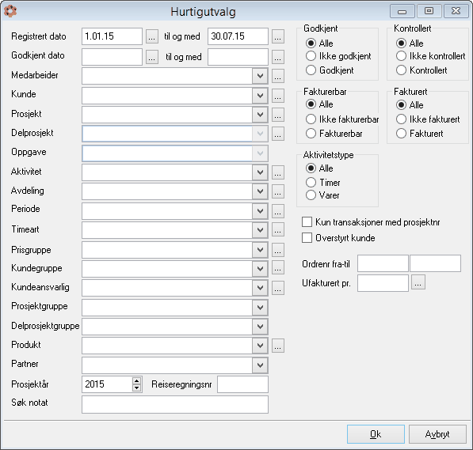The height and width of the screenshot is (450, 473).
Task: Expand the Prisgruppe dropdown
Action: coord(260,250)
